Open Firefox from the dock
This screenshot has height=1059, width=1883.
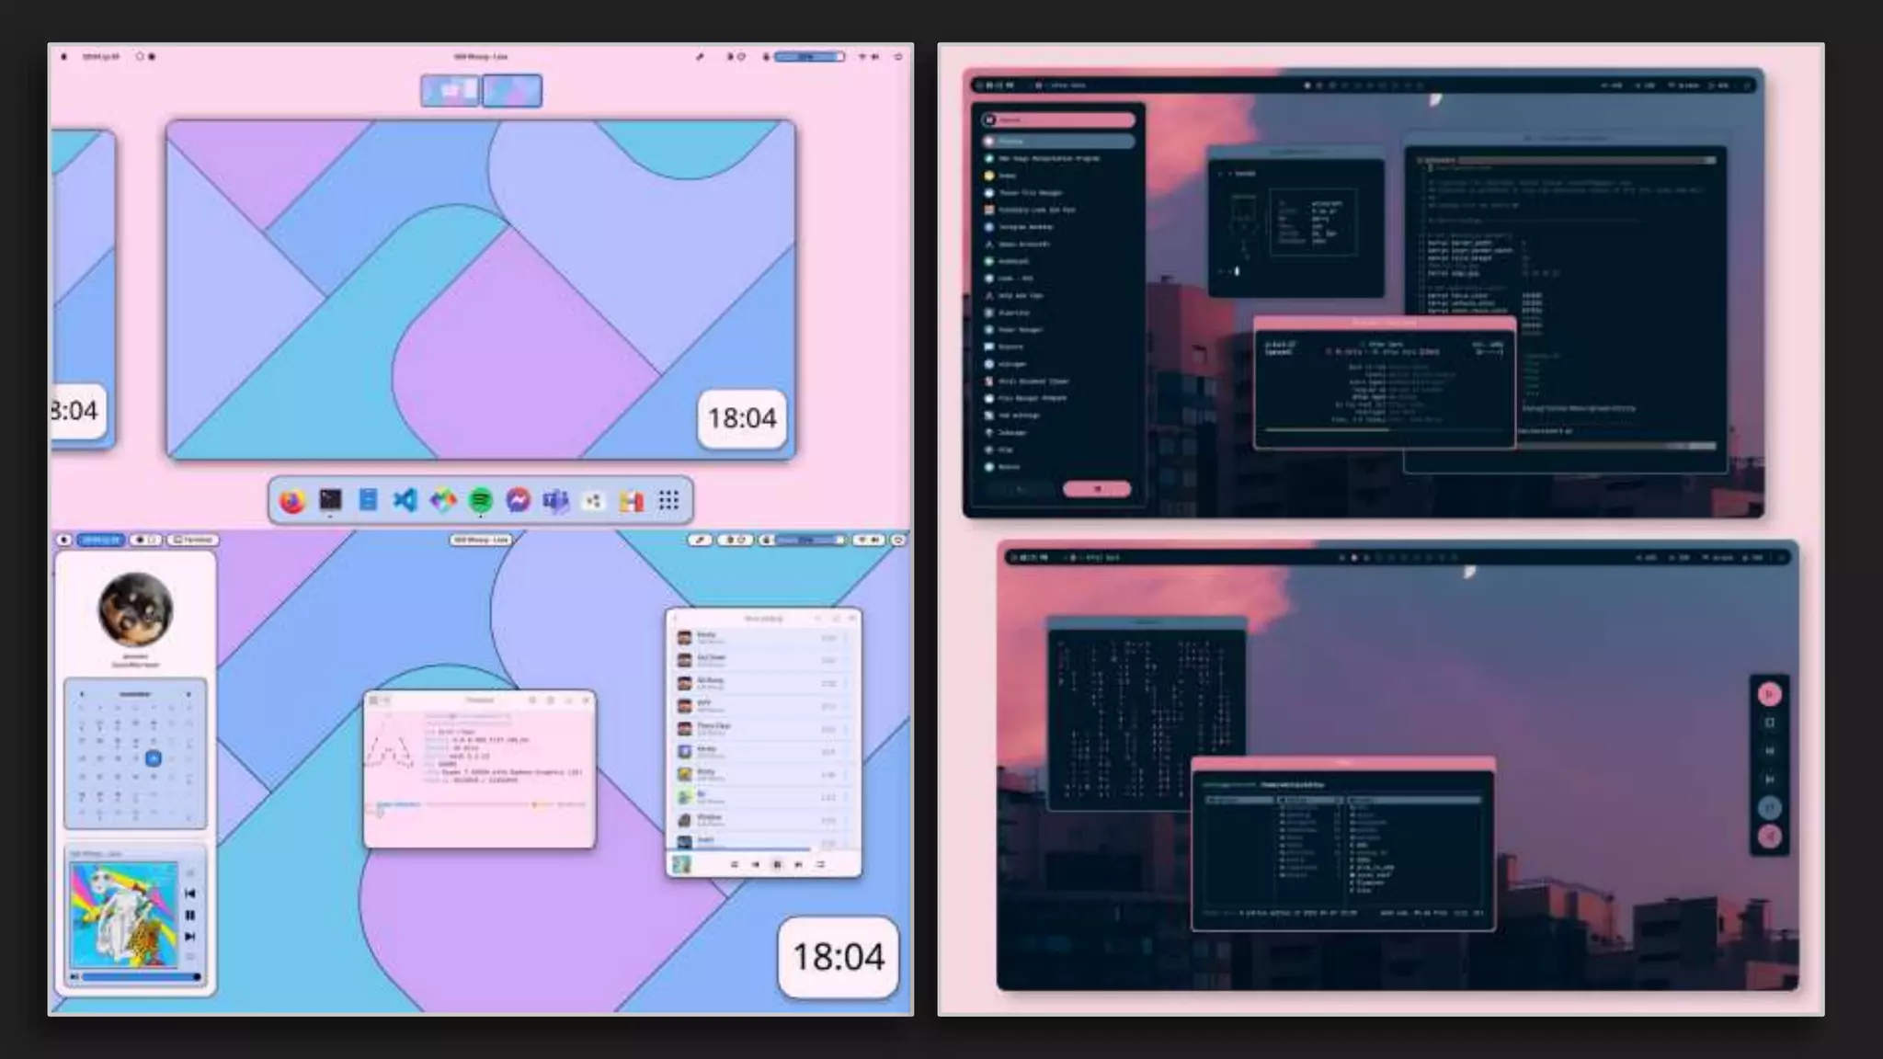pyautogui.click(x=292, y=501)
